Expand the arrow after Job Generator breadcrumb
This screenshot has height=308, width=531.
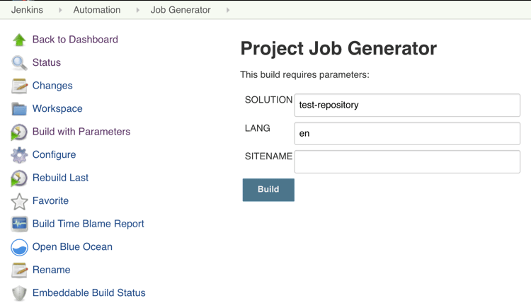click(227, 10)
